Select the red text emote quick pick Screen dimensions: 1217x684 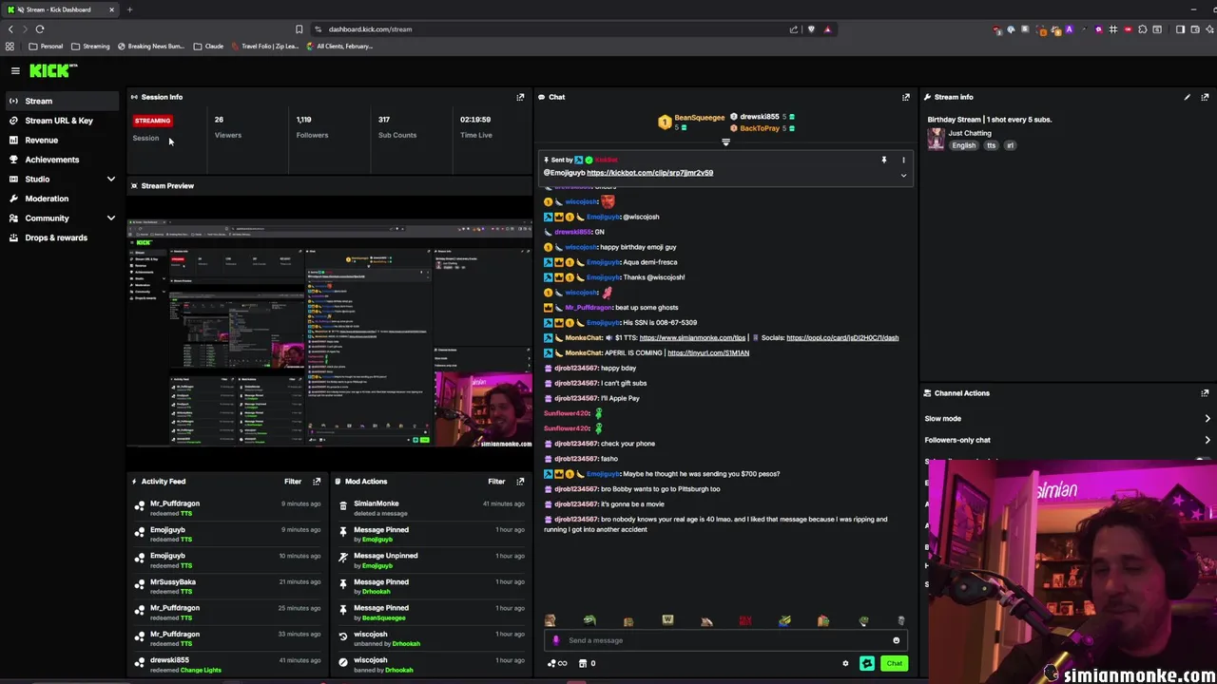point(745,620)
